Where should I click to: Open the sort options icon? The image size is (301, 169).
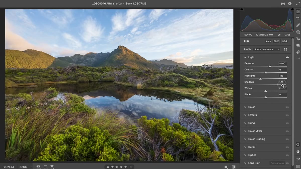tap(45, 167)
